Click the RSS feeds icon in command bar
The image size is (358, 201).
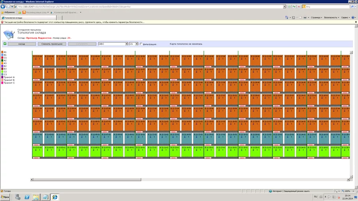tap(294, 17)
